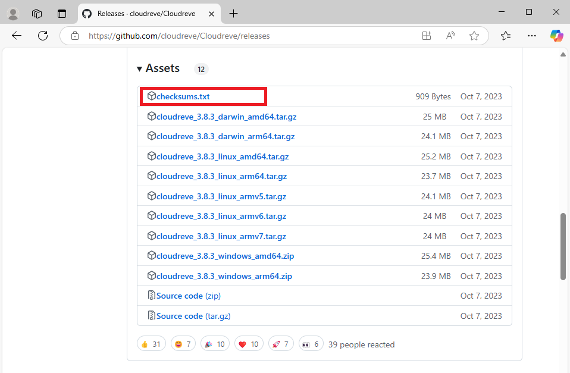React with thumbs up (31)
Image resolution: width=570 pixels, height=373 pixels.
(151, 344)
